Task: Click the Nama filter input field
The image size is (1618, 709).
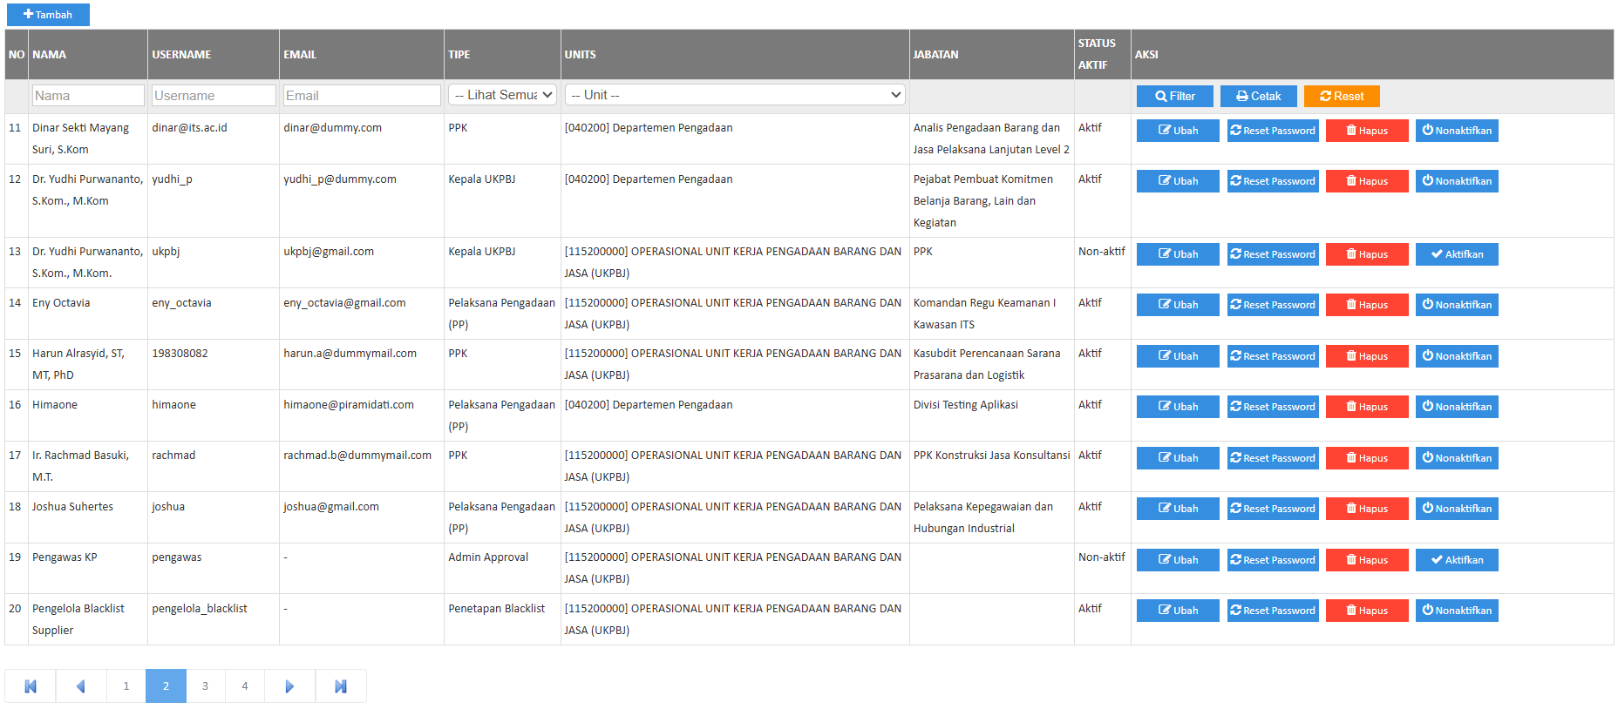Action: [x=87, y=96]
